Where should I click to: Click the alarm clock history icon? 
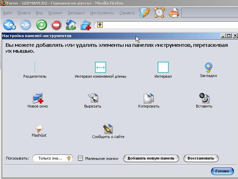[159, 12]
